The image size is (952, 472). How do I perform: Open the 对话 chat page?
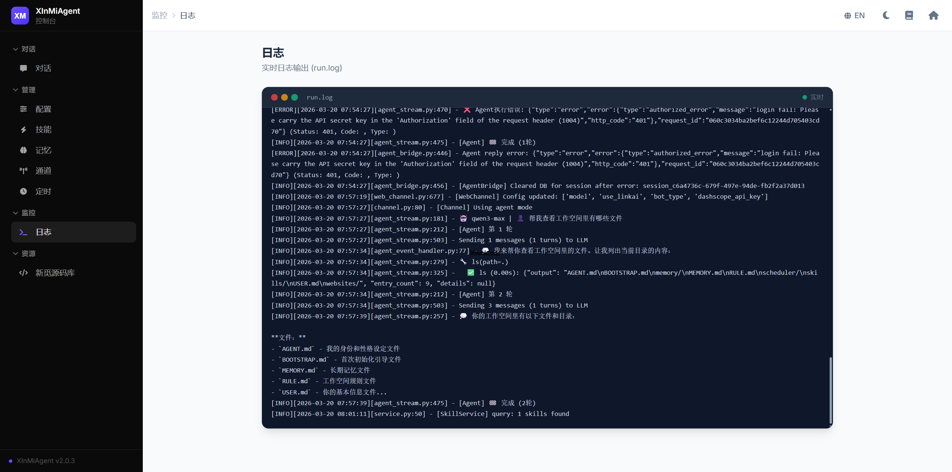pyautogui.click(x=43, y=68)
